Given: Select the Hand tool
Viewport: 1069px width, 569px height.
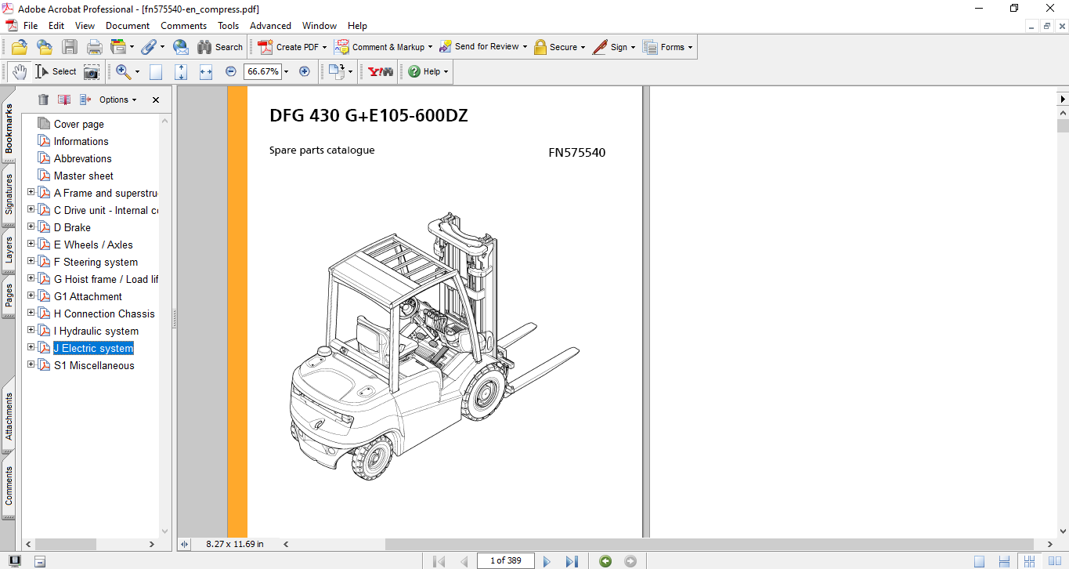Looking at the screenshot, I should [19, 71].
